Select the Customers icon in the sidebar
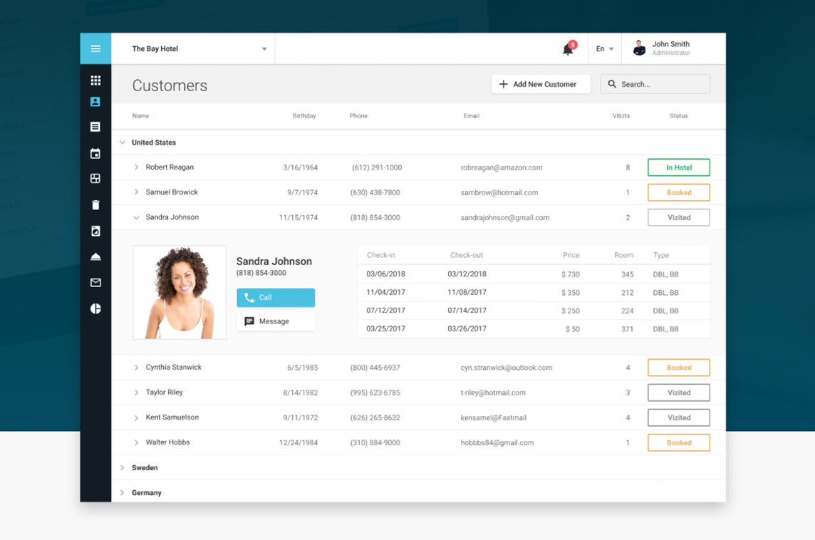This screenshot has width=815, height=540. point(95,101)
